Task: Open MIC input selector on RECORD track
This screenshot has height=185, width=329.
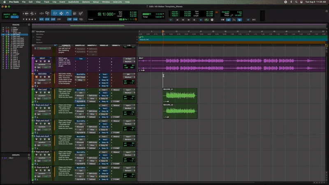Action: pyautogui.click(x=128, y=74)
